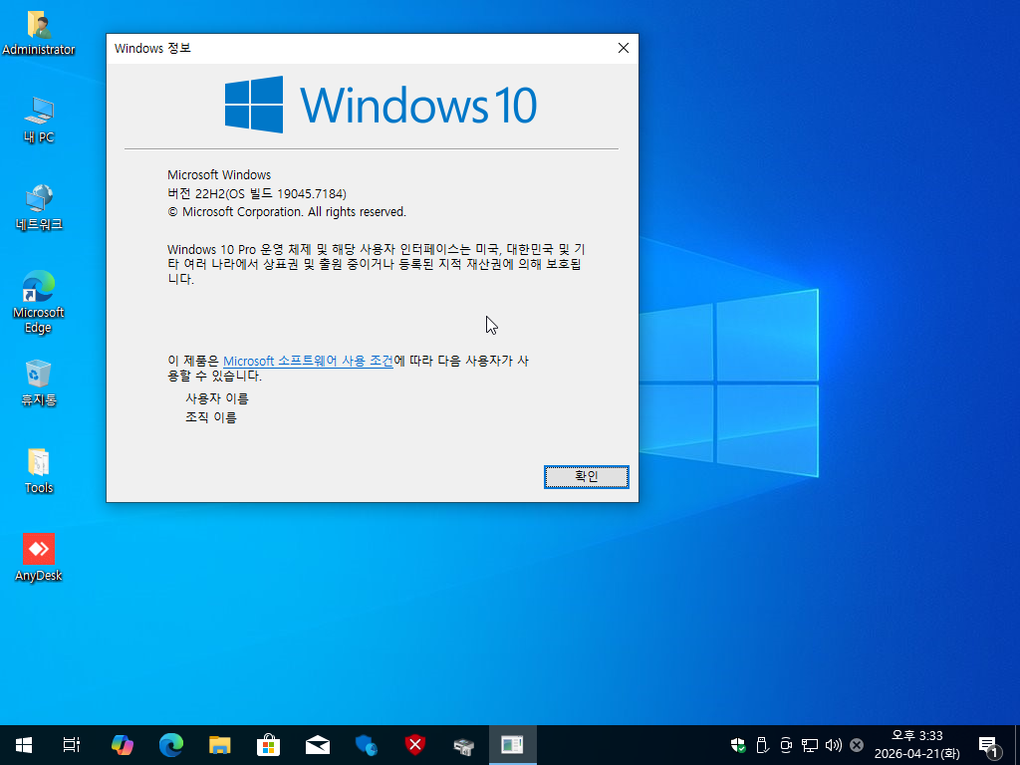This screenshot has height=765, width=1020.
Task: Open the clock showing 오후 3:33
Action: (916, 745)
